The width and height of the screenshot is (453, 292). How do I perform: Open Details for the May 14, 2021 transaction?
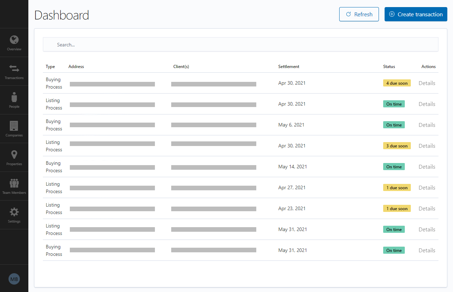[x=427, y=167]
